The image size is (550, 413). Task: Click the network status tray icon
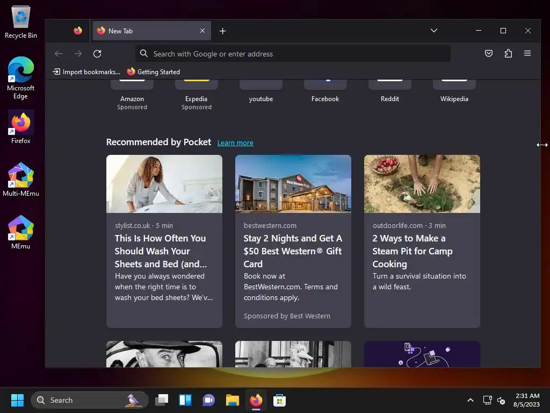tap(487, 400)
